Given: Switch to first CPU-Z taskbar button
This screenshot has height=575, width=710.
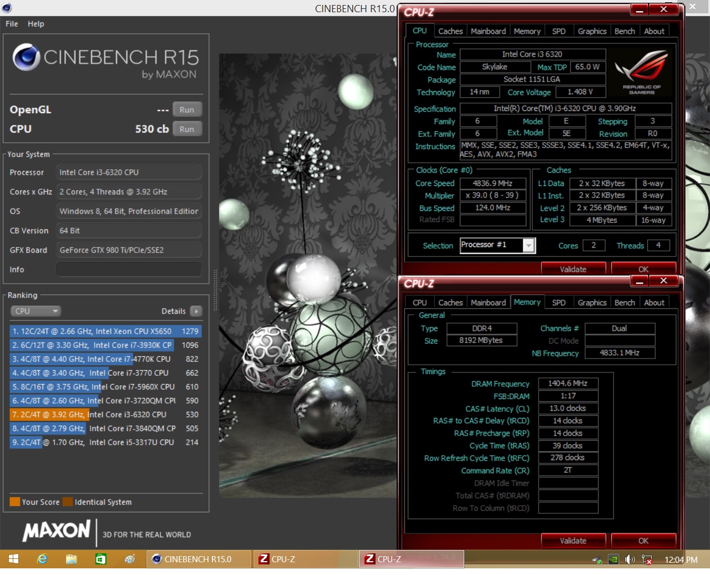Looking at the screenshot, I should 305,559.
